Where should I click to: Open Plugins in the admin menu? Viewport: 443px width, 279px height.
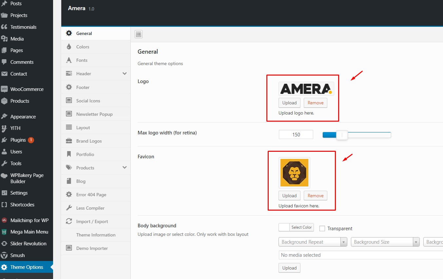pyautogui.click(x=18, y=140)
